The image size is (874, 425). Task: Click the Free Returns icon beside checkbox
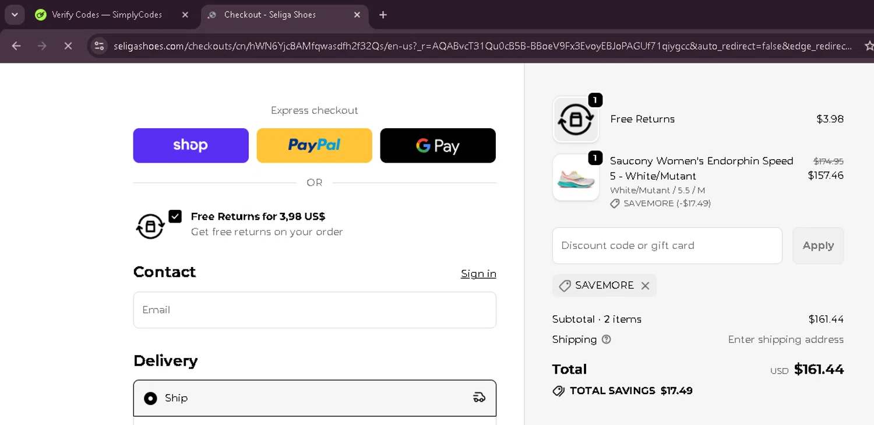150,226
